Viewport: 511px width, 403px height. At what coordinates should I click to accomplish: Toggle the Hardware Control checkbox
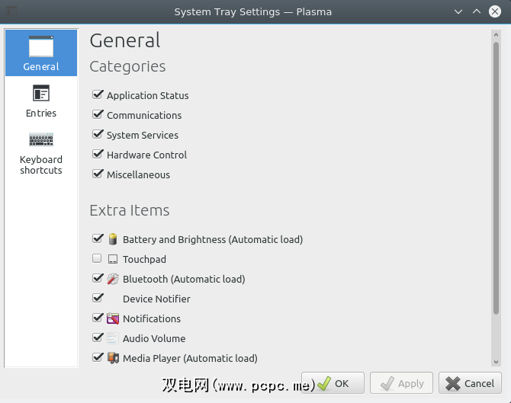98,155
